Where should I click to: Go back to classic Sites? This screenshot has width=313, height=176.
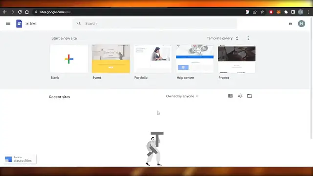coord(20,159)
